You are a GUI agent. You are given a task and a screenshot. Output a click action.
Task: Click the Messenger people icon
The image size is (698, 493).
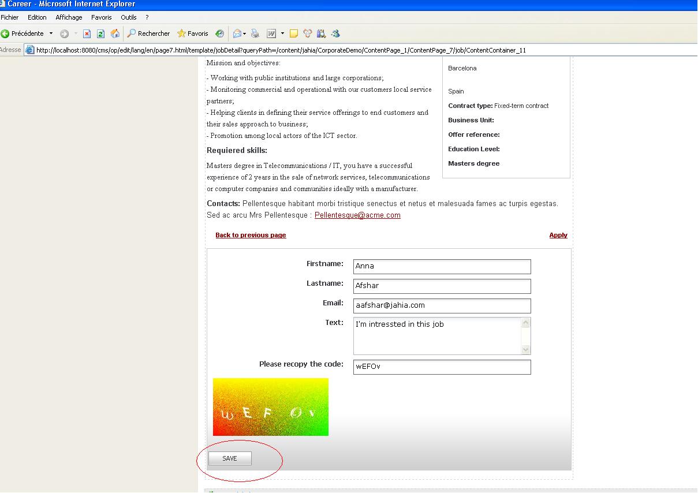(x=308, y=33)
